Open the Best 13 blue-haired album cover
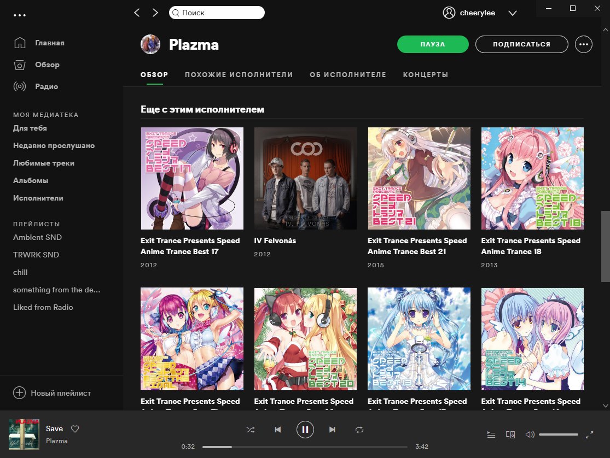 pyautogui.click(x=419, y=339)
